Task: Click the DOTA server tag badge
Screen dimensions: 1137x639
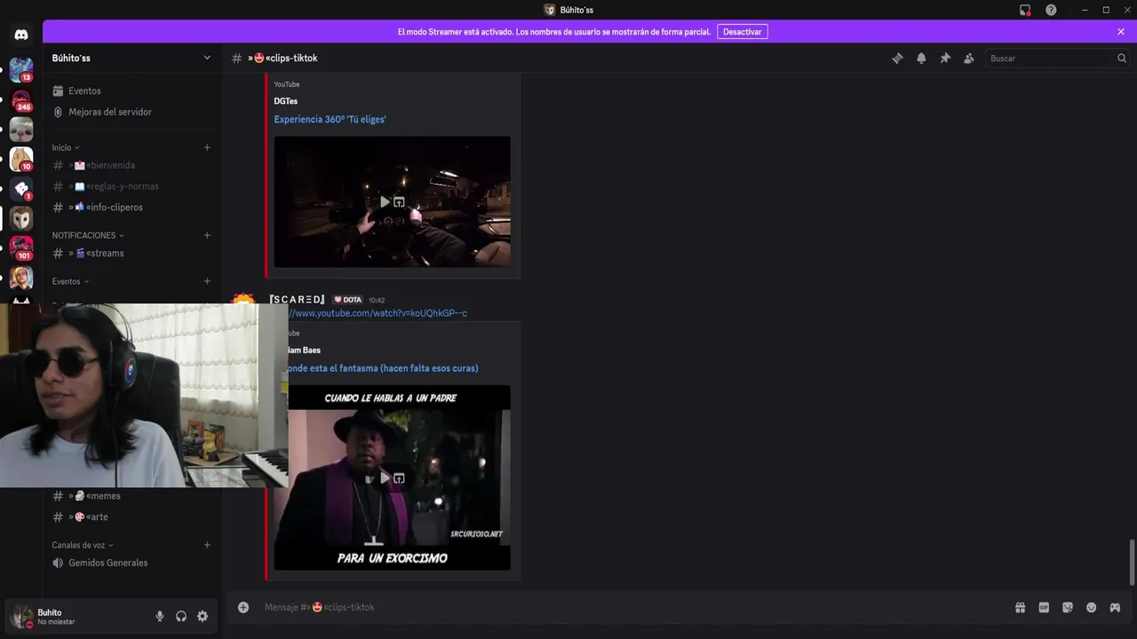Action: (348, 300)
